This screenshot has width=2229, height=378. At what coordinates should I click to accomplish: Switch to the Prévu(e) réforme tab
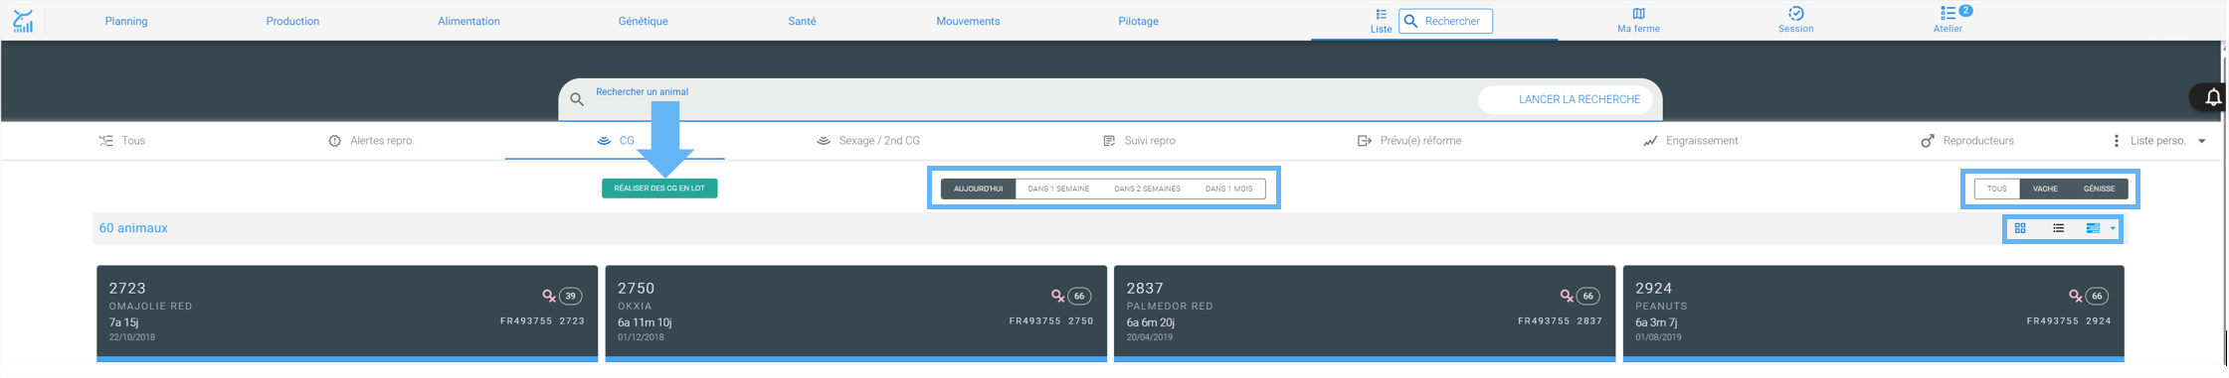[x=1409, y=141]
